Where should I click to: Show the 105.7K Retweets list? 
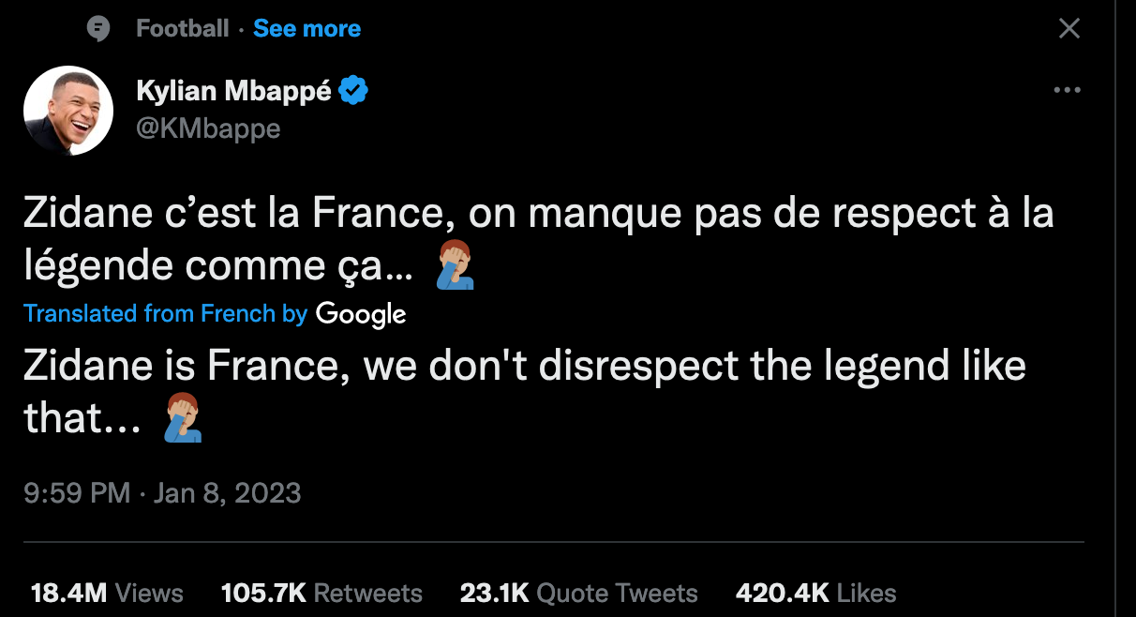click(x=321, y=594)
